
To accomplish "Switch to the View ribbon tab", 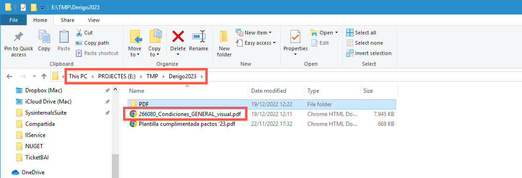I will pos(94,20).
